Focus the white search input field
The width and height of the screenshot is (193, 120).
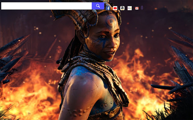coord(46,6)
